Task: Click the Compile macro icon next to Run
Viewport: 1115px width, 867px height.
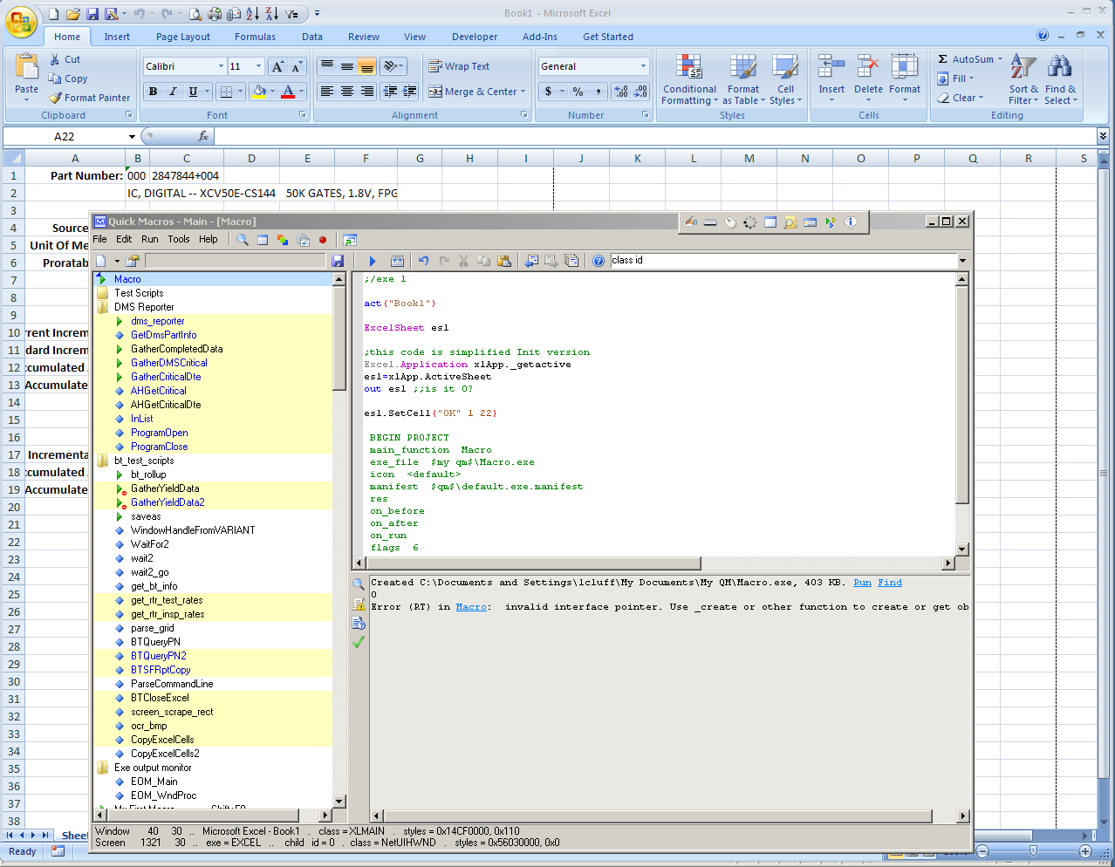Action: pyautogui.click(x=398, y=261)
